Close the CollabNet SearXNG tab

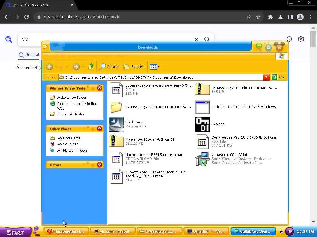pyautogui.click(x=72, y=6)
